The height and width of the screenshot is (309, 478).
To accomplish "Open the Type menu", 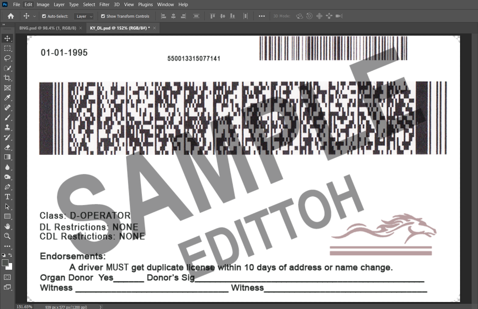I will (74, 5).
